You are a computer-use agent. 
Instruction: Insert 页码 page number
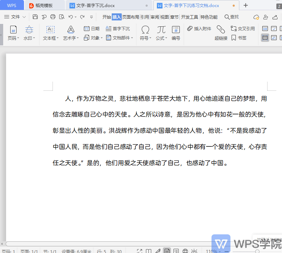click(x=13, y=33)
